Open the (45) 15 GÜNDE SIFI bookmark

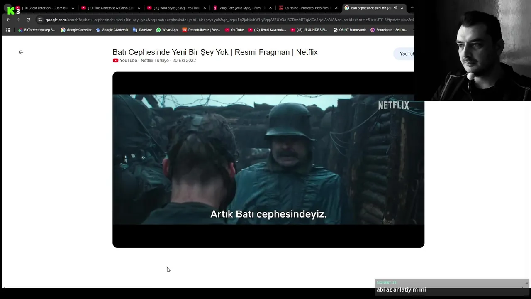(x=309, y=30)
